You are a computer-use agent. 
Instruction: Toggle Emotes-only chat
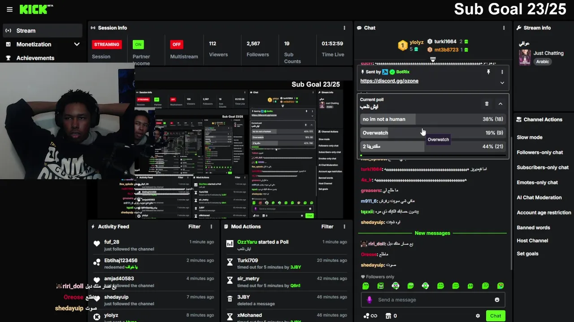tap(537, 182)
